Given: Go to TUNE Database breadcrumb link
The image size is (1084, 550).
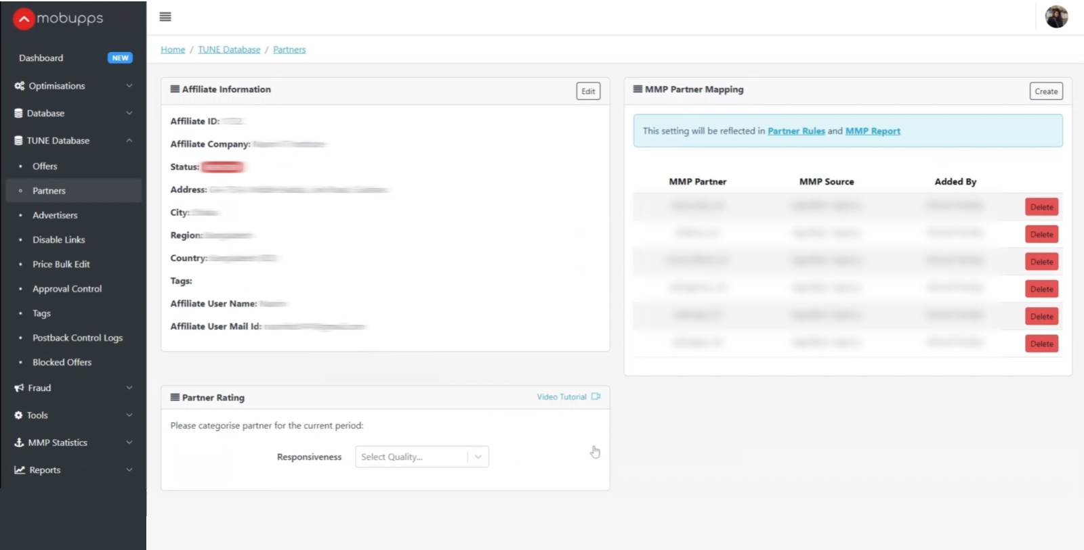Looking at the screenshot, I should [x=229, y=49].
